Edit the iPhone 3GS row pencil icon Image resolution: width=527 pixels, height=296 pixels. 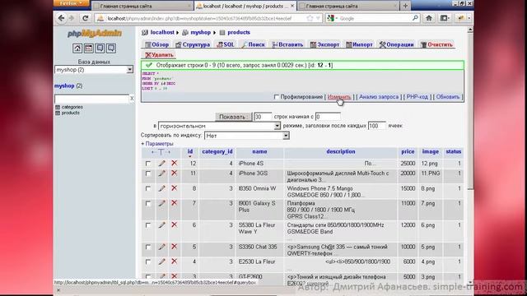(161, 173)
